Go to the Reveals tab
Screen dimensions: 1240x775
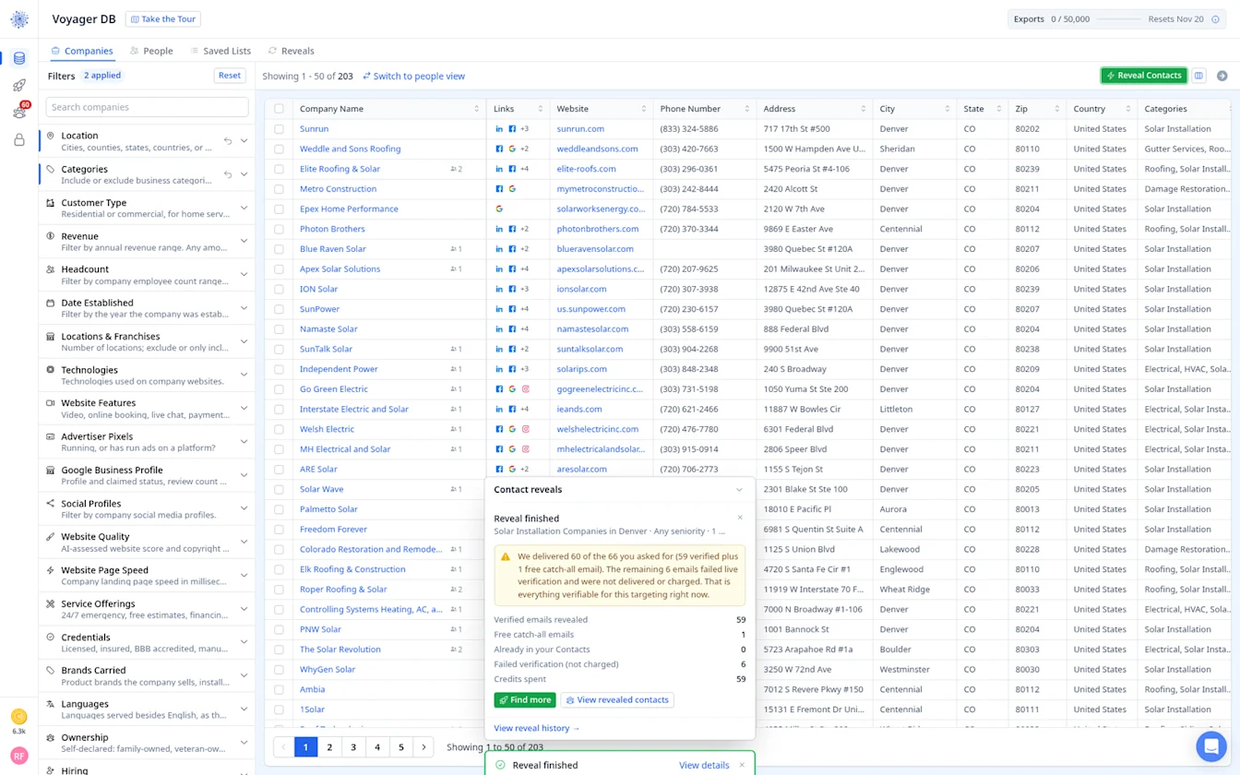pyautogui.click(x=291, y=51)
